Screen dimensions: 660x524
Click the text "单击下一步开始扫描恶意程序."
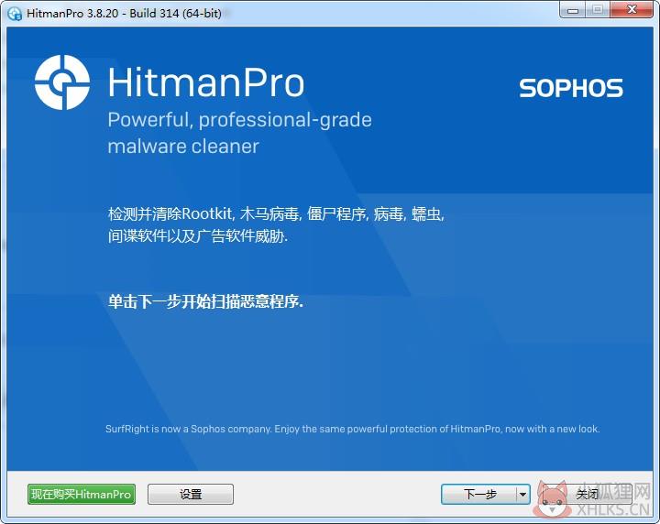[x=205, y=301]
